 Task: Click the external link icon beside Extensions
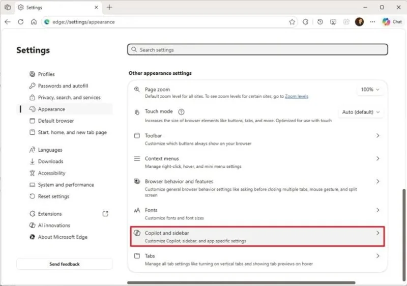[x=105, y=214]
